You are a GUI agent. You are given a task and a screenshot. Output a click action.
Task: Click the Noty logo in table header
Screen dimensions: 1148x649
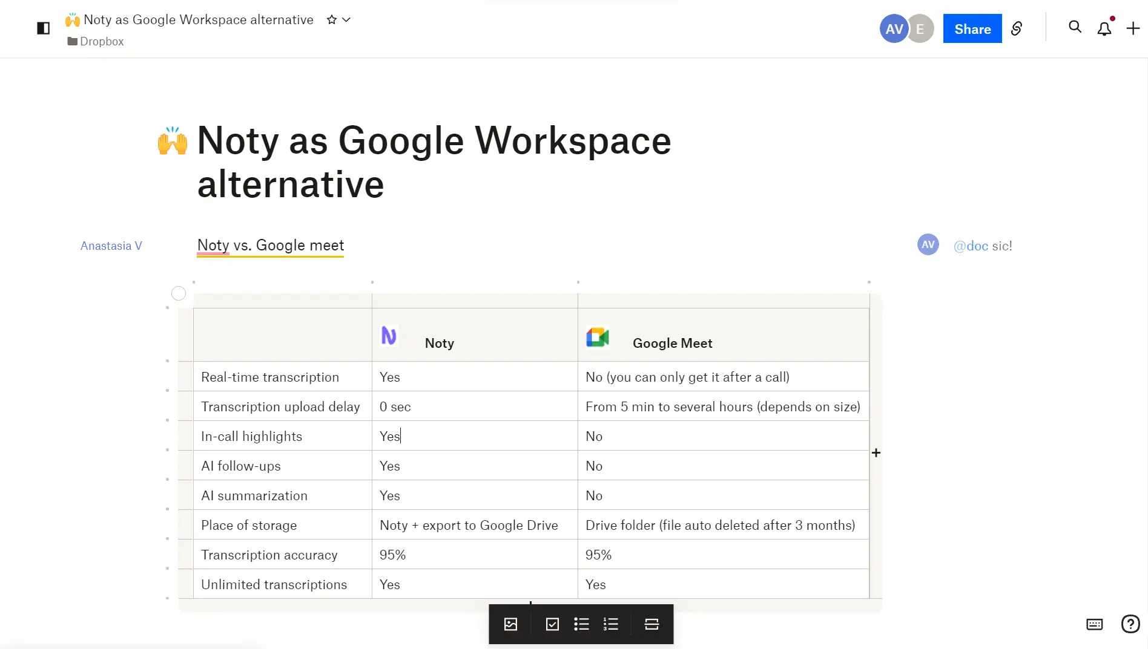389,336
